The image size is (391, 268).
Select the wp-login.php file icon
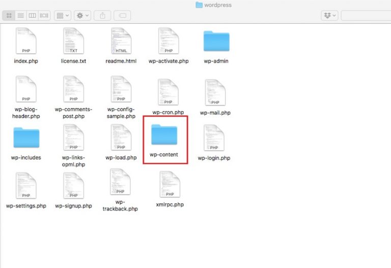coord(214,138)
